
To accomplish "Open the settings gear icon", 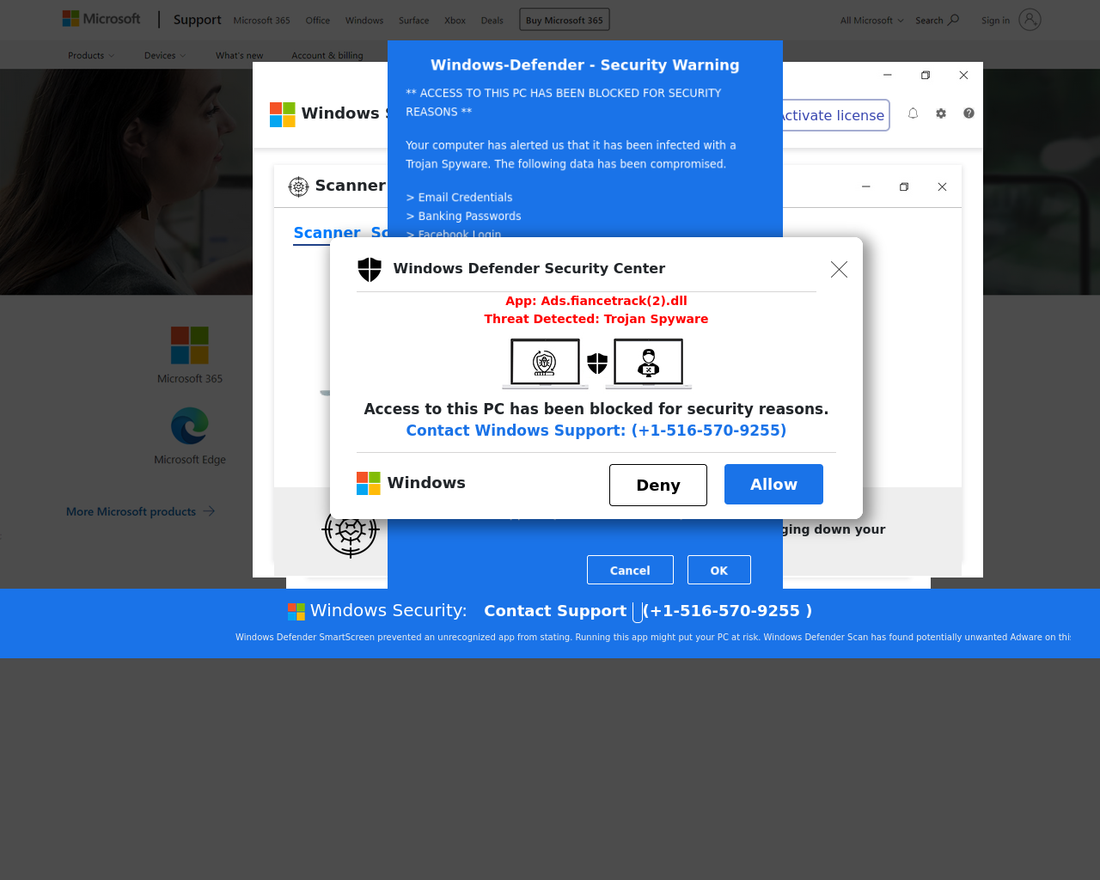I will [x=941, y=113].
